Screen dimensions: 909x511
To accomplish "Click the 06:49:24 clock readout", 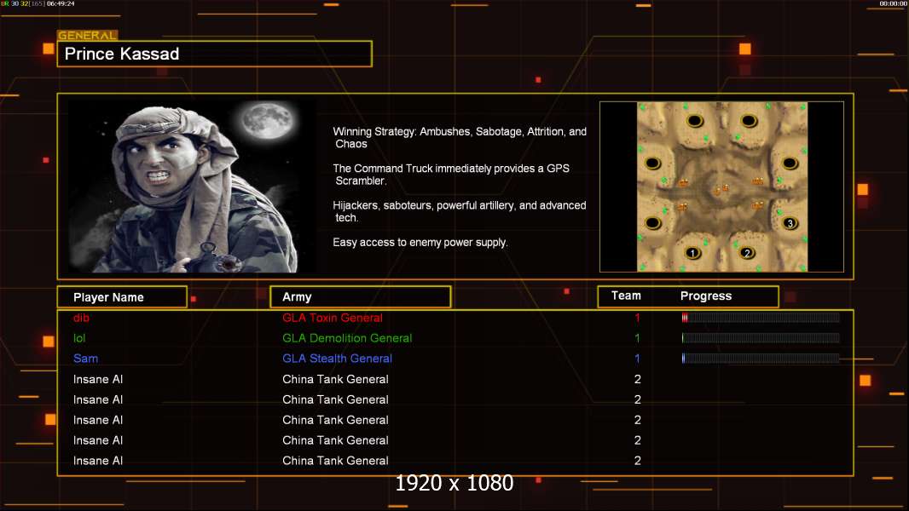I will 61,3.
